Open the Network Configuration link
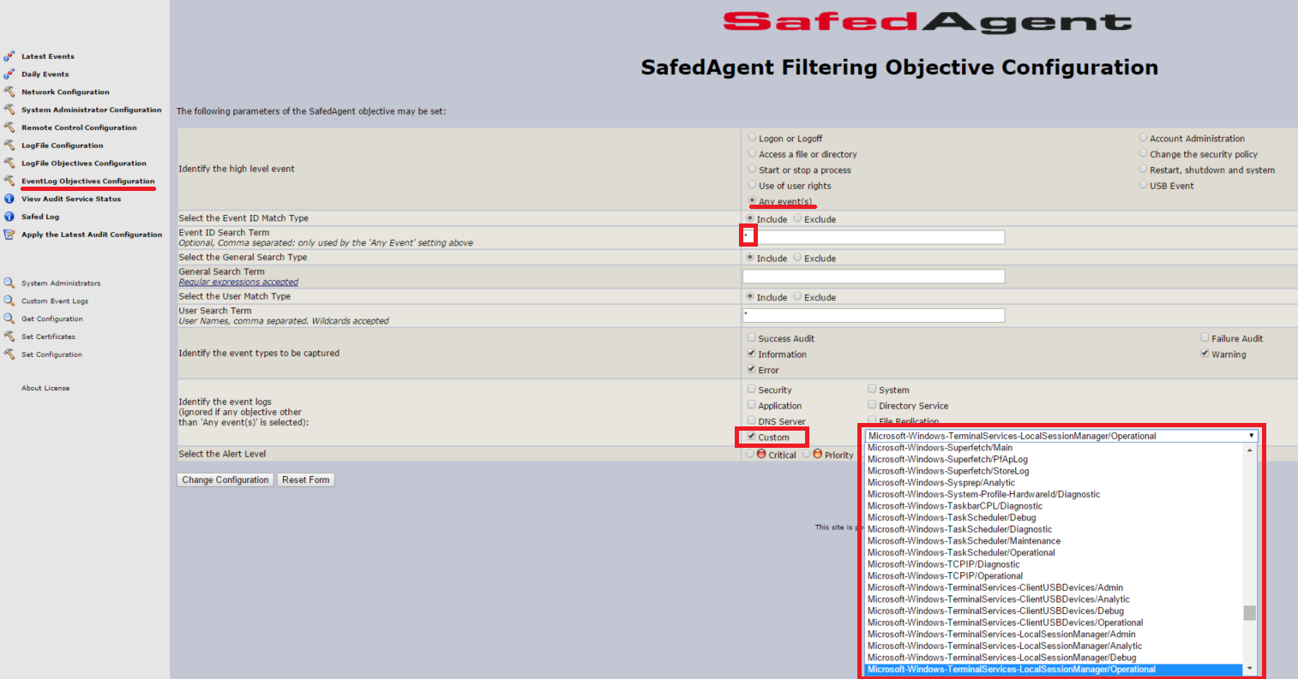 65,92
